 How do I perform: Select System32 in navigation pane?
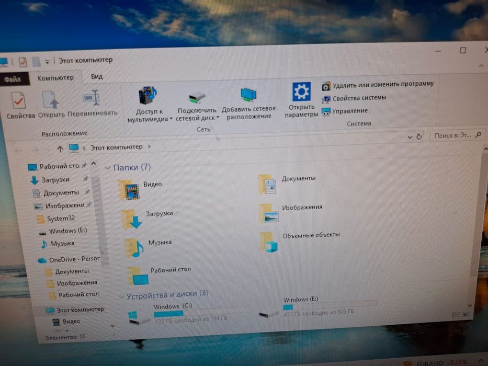(x=56, y=219)
